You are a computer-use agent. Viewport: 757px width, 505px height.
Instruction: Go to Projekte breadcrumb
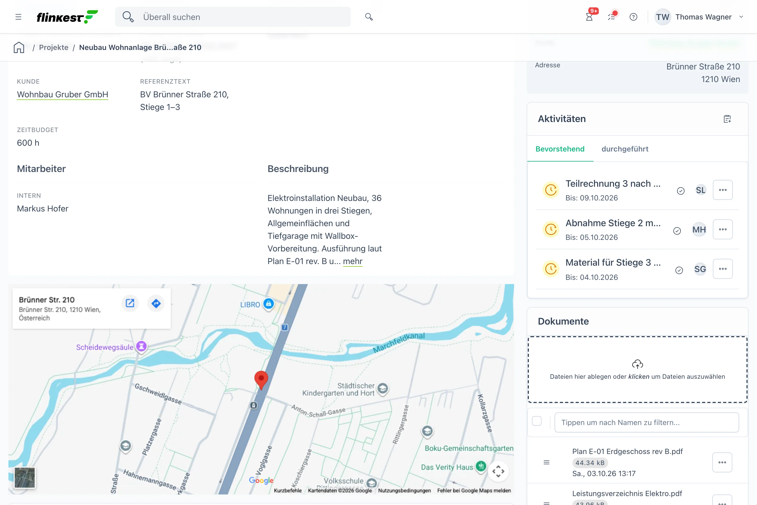[x=54, y=47]
